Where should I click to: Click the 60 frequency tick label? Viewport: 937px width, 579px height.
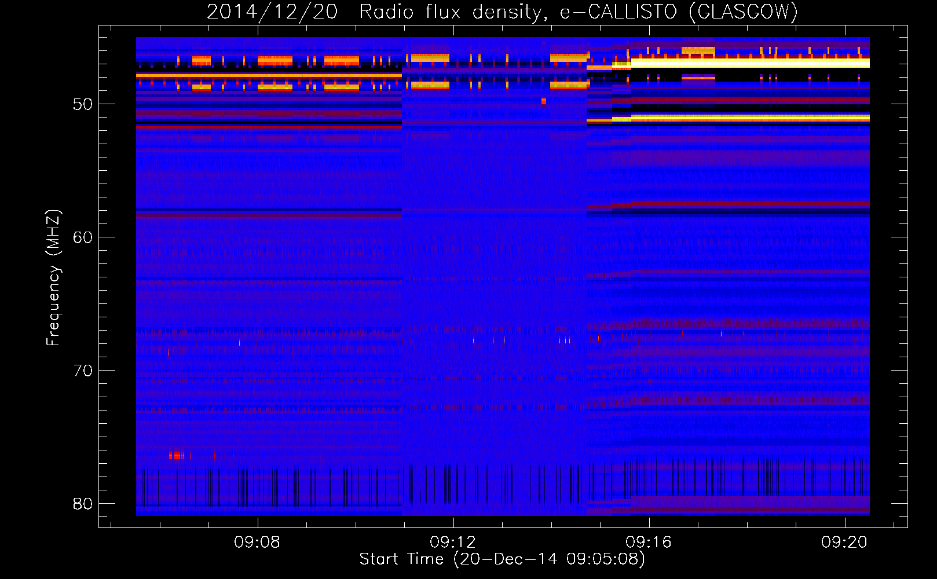pos(83,237)
